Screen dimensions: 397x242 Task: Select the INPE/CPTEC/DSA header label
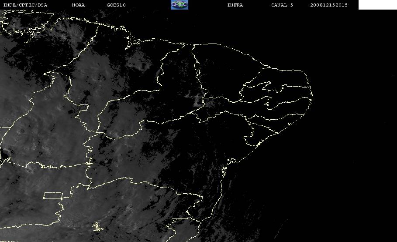[25, 5]
